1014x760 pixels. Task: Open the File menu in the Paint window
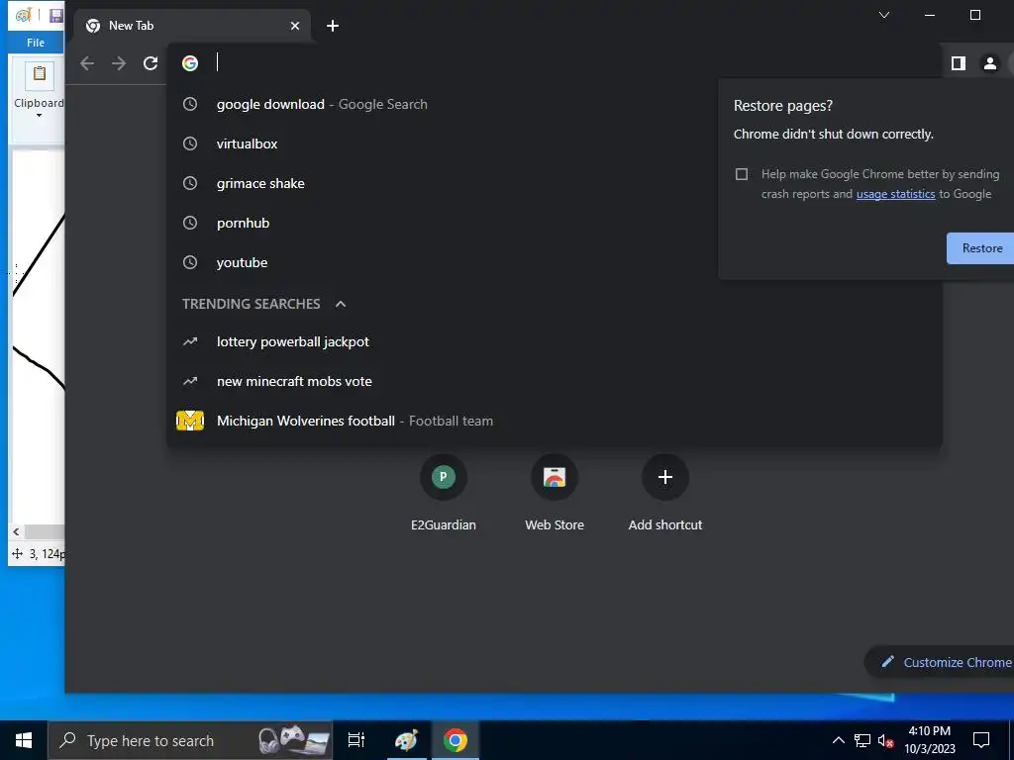coord(36,43)
